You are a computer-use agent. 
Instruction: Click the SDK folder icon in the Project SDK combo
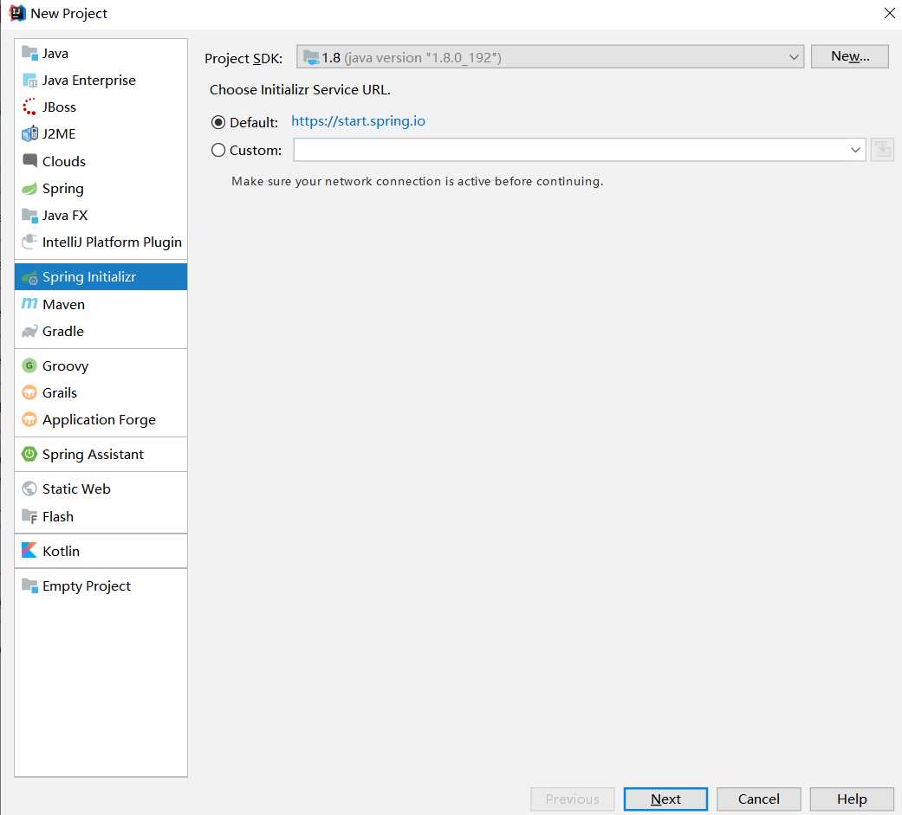click(x=311, y=57)
